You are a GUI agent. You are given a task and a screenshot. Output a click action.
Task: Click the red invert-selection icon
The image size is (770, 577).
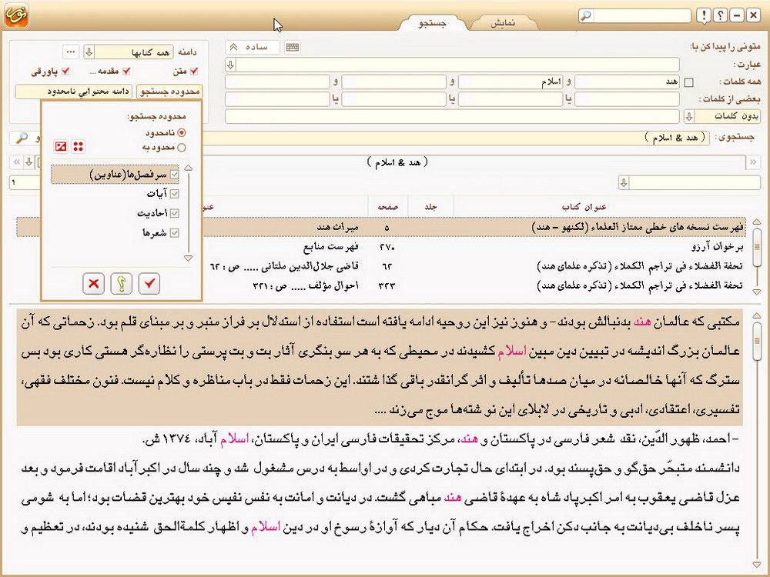[61, 146]
